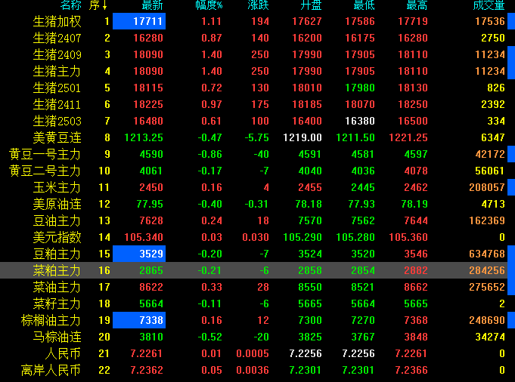Select the 美黄豆连 row name
Screen dimensions: 515x382
57,137
